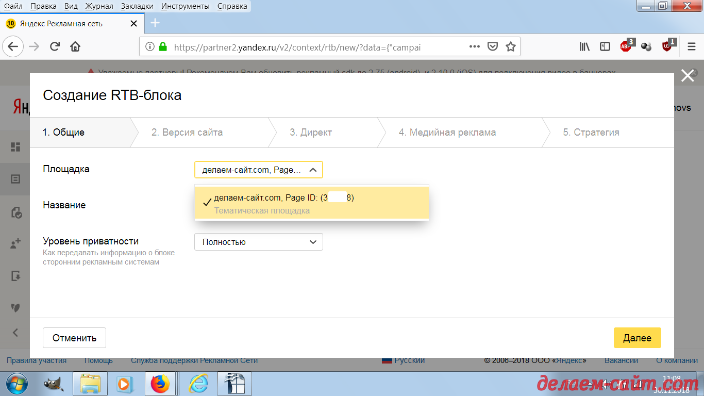The image size is (704, 396).
Task: Select делаем-сайт.com Page ID option
Action: (x=312, y=204)
